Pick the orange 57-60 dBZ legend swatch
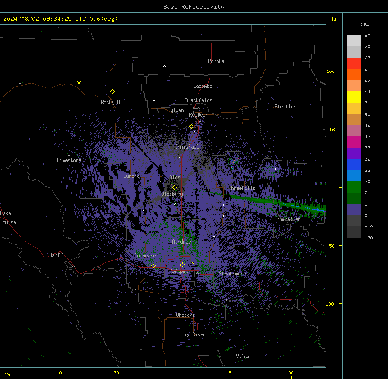This screenshot has height=379, width=388. 354,75
